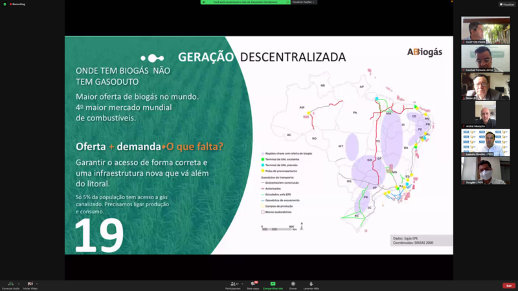Open the Visualizar Opções dropdown

coord(304,2)
